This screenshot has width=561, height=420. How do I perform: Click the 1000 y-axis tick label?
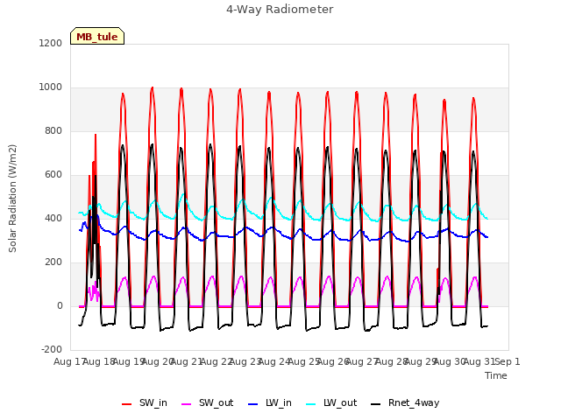pyautogui.click(x=51, y=87)
